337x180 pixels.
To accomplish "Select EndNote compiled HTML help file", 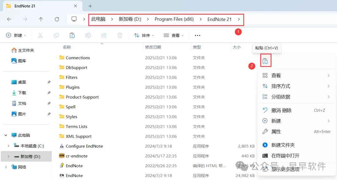I will point(74,166).
